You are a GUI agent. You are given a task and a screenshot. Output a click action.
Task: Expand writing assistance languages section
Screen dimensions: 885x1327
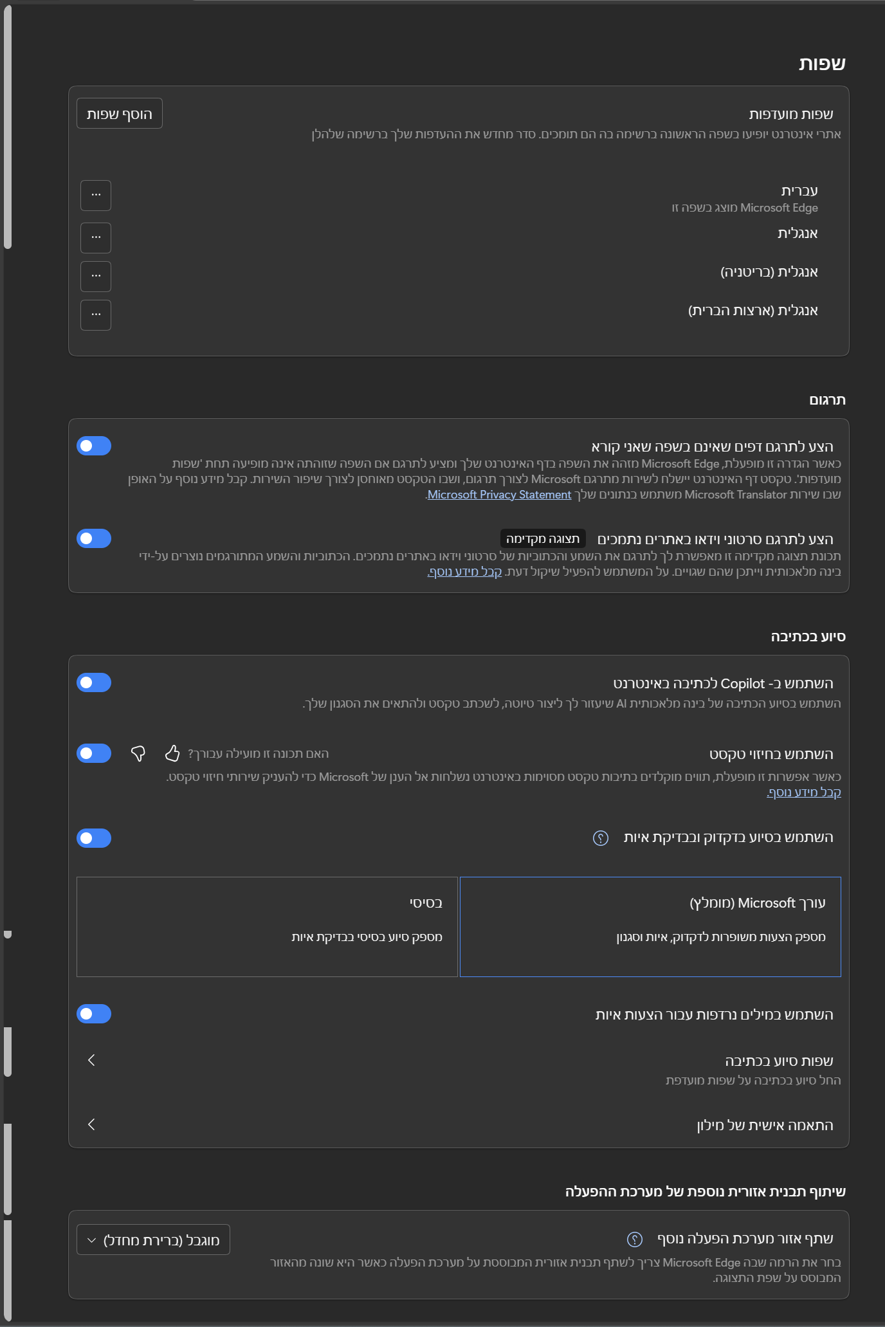[x=91, y=1060]
